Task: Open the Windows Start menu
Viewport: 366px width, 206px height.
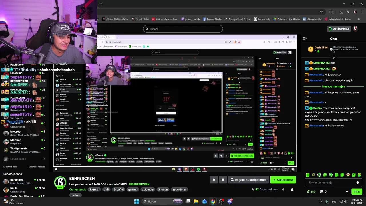Action: (x=136, y=201)
